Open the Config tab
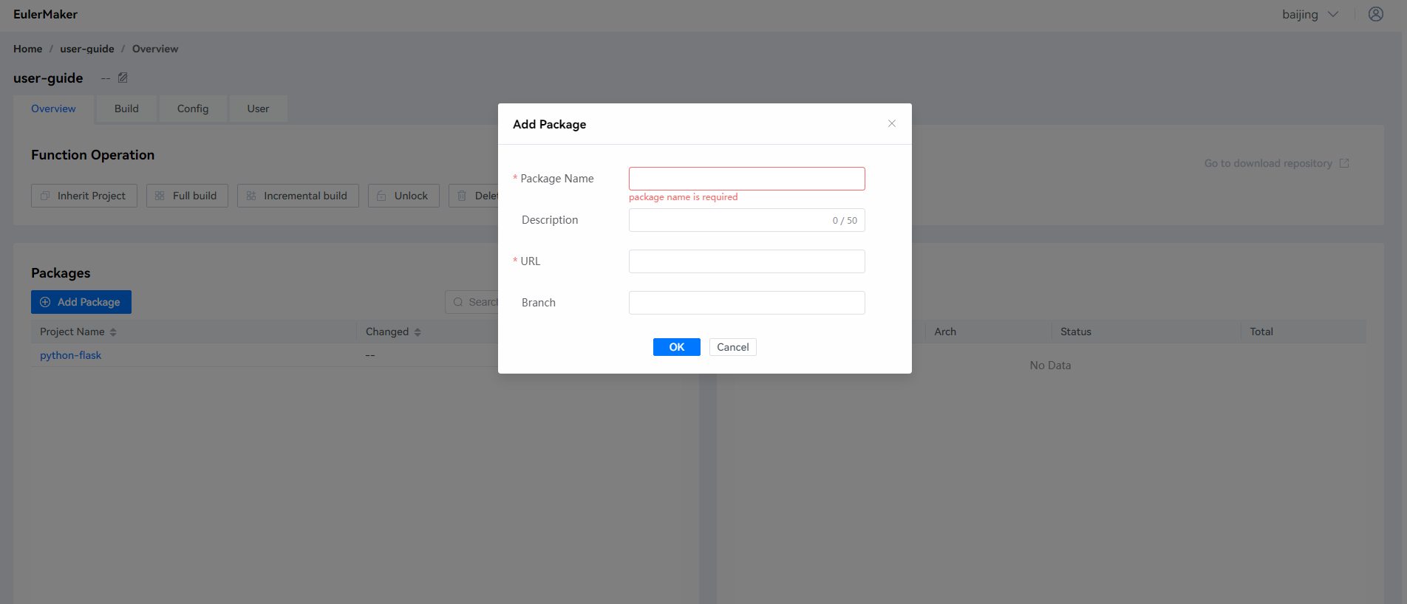Screen dimensions: 1407x604 point(193,109)
